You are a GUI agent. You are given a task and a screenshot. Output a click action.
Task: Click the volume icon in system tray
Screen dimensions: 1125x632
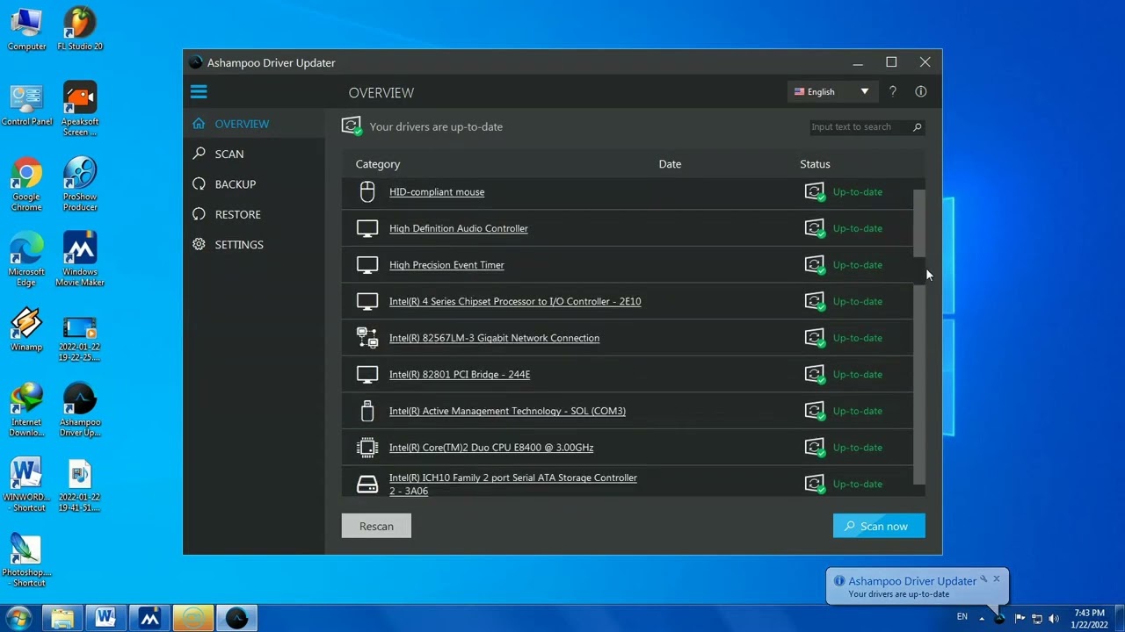point(1054,619)
